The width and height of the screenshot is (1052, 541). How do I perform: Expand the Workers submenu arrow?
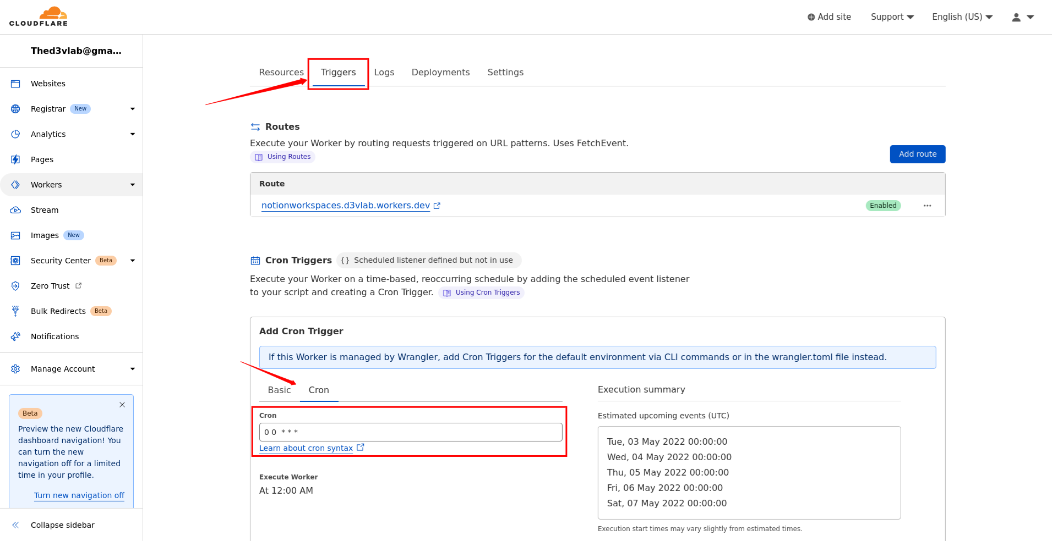click(x=133, y=185)
